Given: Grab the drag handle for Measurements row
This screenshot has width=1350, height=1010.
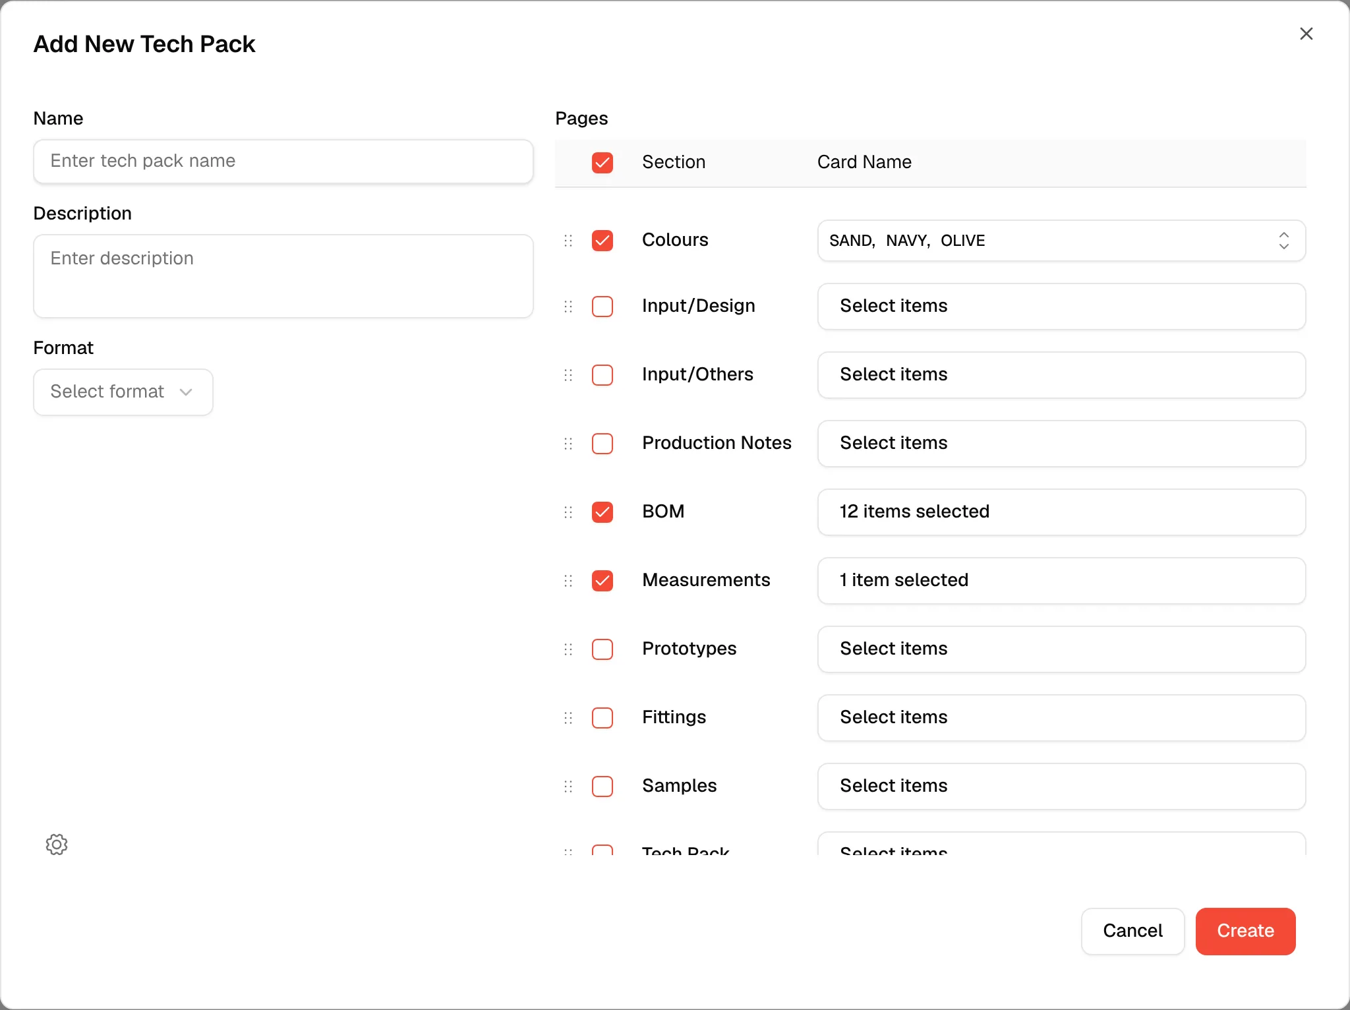Looking at the screenshot, I should [568, 581].
